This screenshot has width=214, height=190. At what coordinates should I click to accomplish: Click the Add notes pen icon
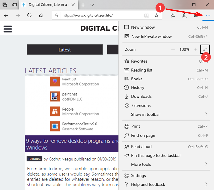point(184,16)
